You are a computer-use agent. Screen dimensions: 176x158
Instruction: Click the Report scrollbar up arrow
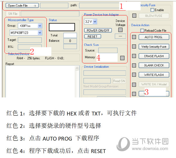click(x=77, y=68)
